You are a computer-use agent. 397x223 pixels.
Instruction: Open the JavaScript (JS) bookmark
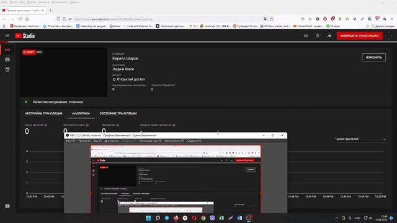tap(215, 26)
